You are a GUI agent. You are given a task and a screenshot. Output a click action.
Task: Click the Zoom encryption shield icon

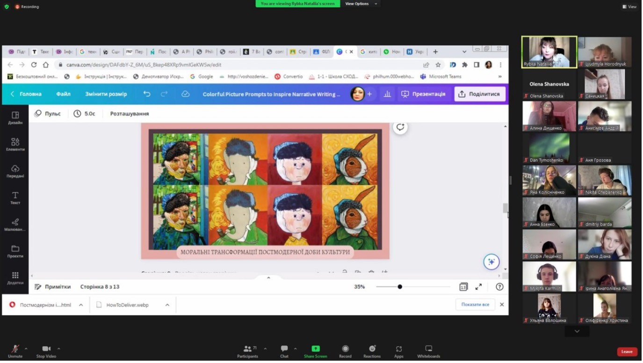coord(7,7)
